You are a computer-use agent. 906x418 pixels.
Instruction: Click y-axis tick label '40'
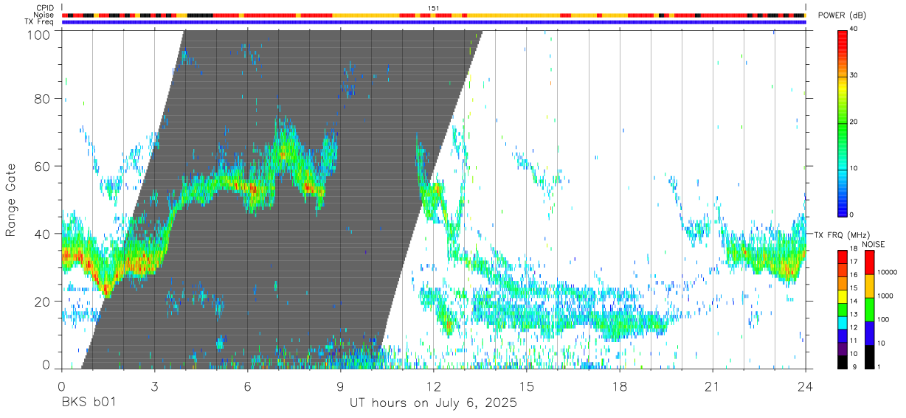pyautogui.click(x=43, y=234)
